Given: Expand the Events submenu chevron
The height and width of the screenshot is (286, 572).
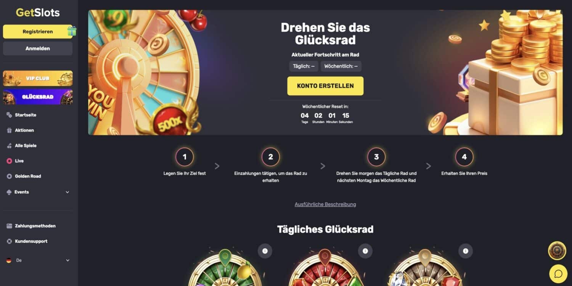Looking at the screenshot, I should [x=67, y=192].
